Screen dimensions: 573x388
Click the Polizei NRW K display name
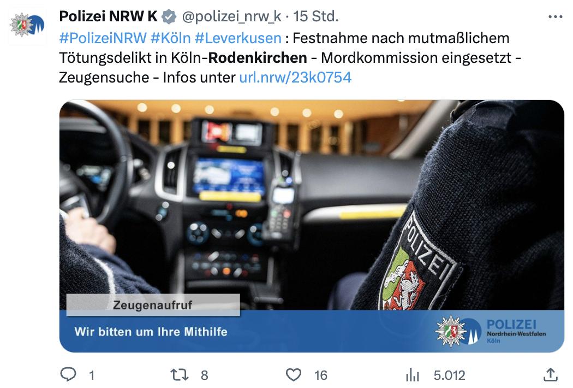coord(108,16)
